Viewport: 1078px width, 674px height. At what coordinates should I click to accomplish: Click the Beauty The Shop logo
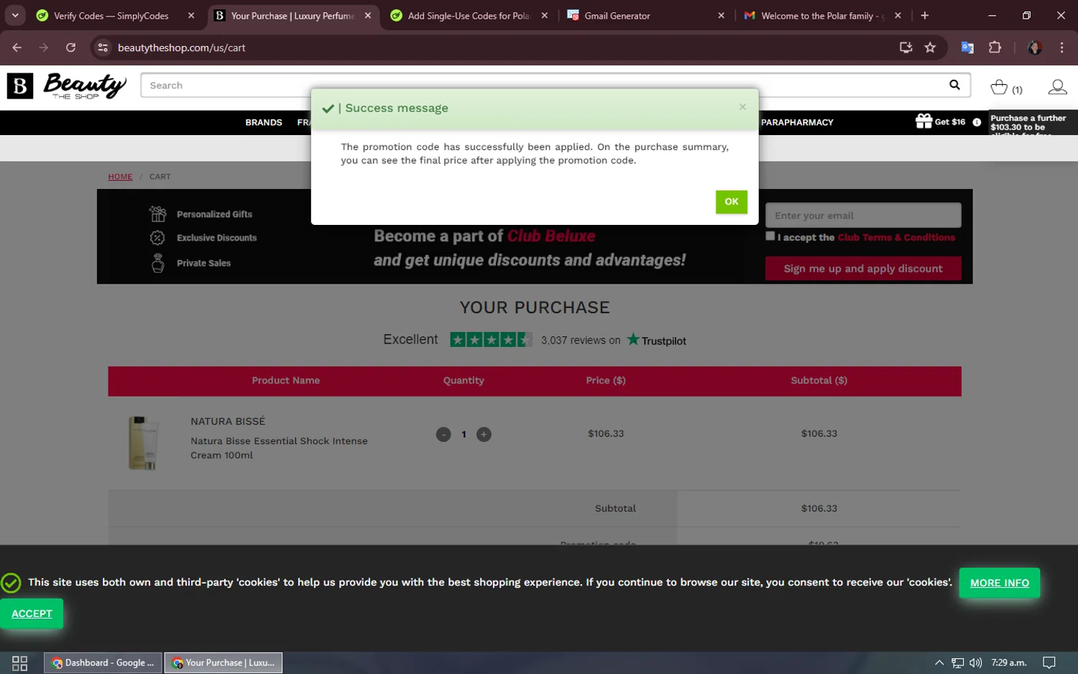pyautogui.click(x=67, y=86)
